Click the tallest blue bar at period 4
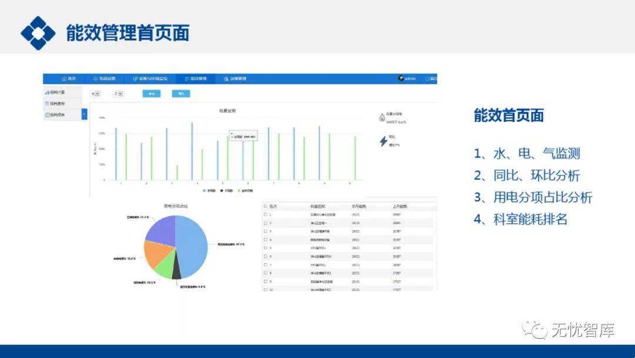 point(192,151)
